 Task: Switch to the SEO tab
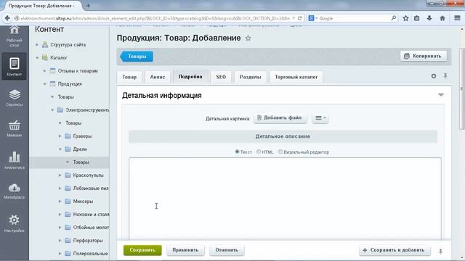[221, 77]
